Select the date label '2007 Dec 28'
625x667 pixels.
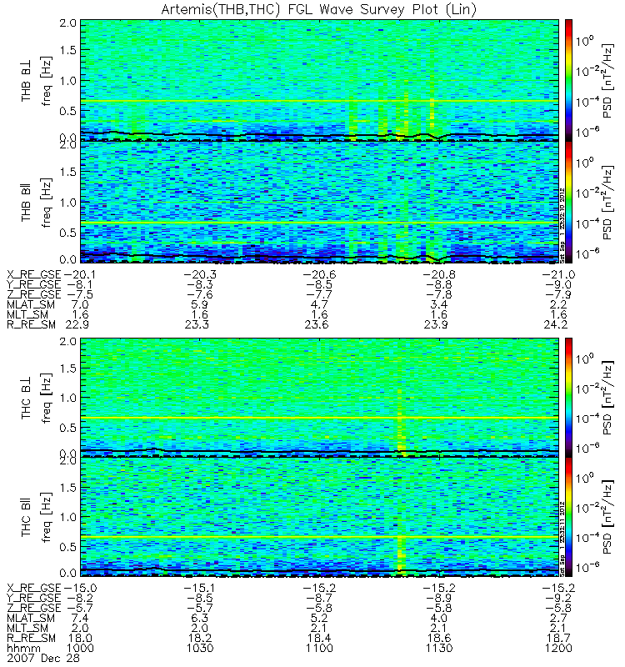click(x=43, y=658)
